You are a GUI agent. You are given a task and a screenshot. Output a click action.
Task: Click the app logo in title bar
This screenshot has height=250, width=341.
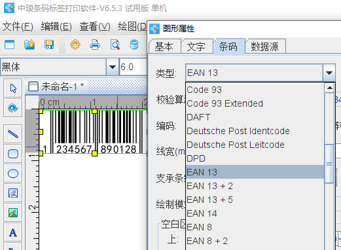click(x=9, y=8)
